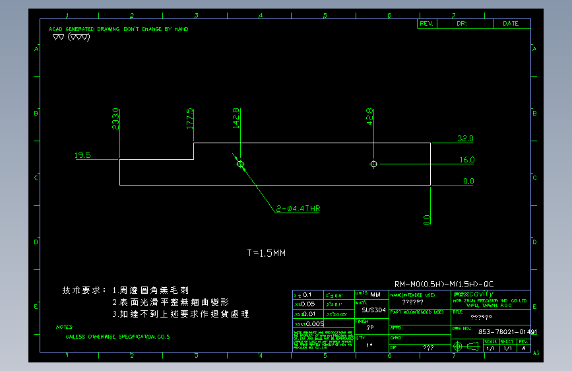Click technical requirement line 3 about returns
The width and height of the screenshot is (572, 371).
coord(181,314)
